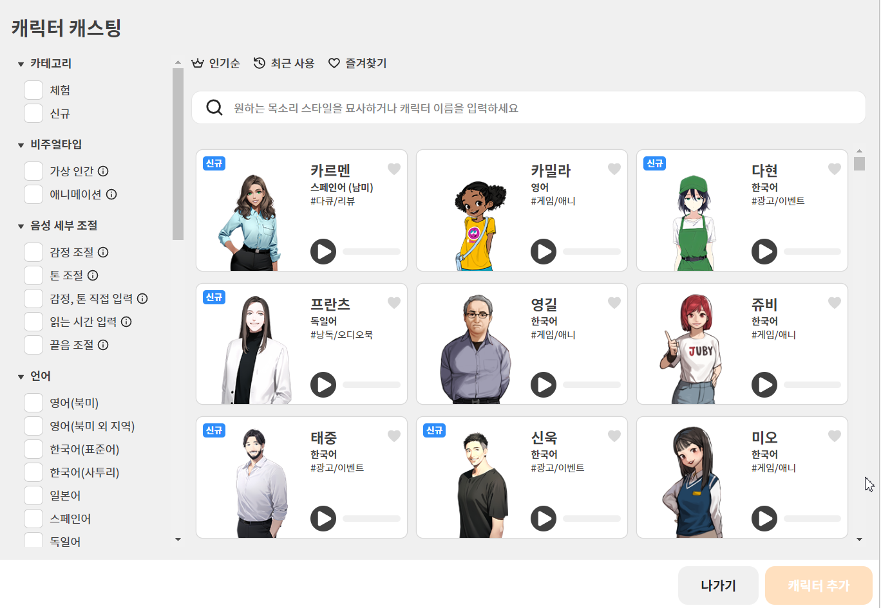Select the 일본어 language checkbox
The width and height of the screenshot is (881, 608).
click(x=33, y=495)
